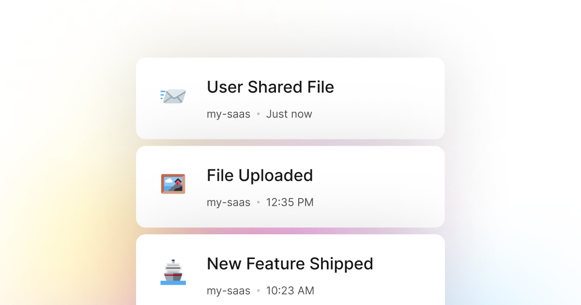
Task: Click my-saas label under User Shared File
Action: coord(229,114)
